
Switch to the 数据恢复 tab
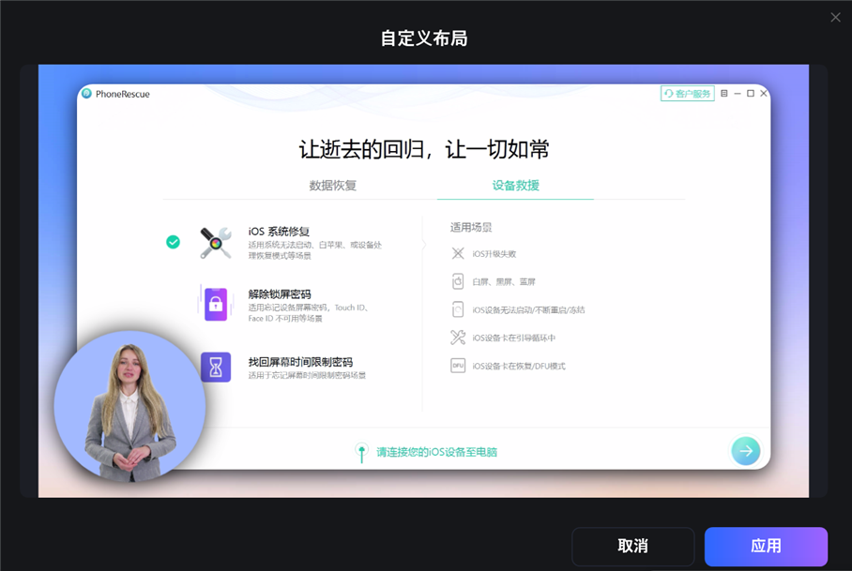(x=332, y=185)
